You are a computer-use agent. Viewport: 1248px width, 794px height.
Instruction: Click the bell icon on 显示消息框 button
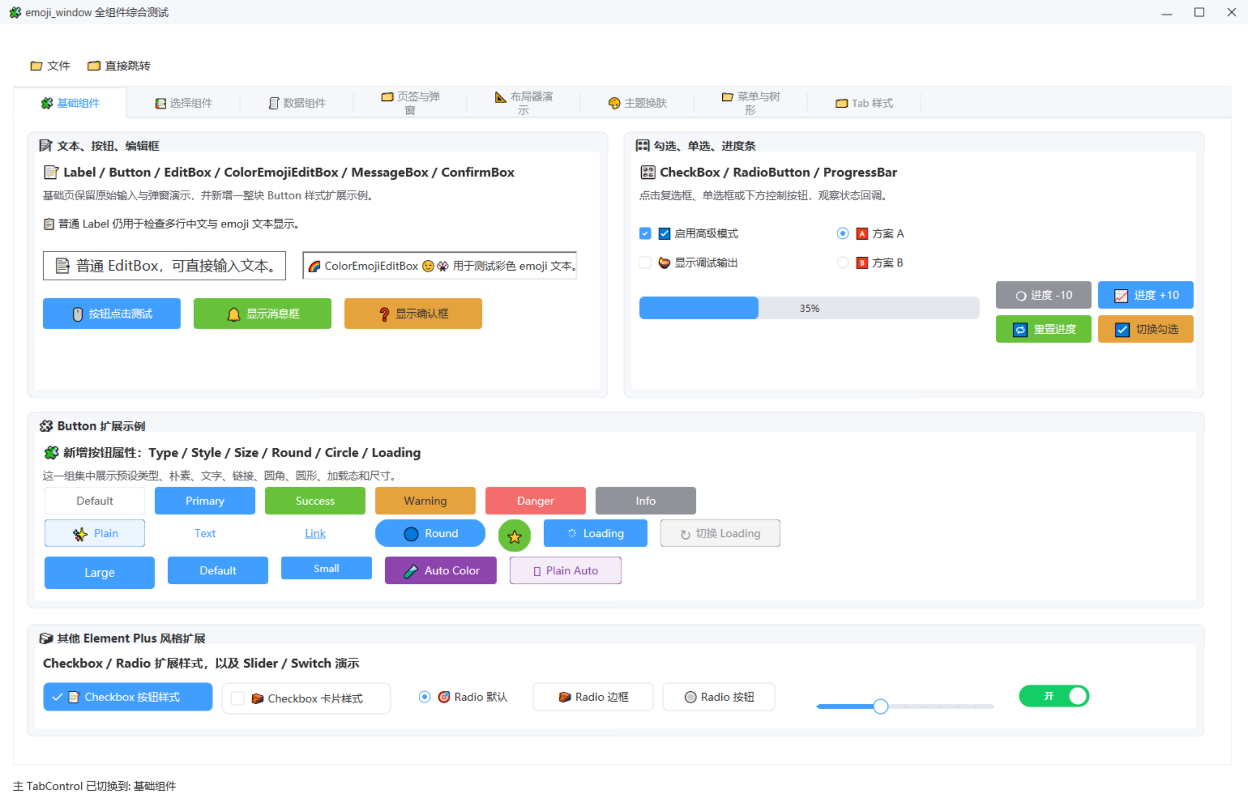click(x=233, y=314)
